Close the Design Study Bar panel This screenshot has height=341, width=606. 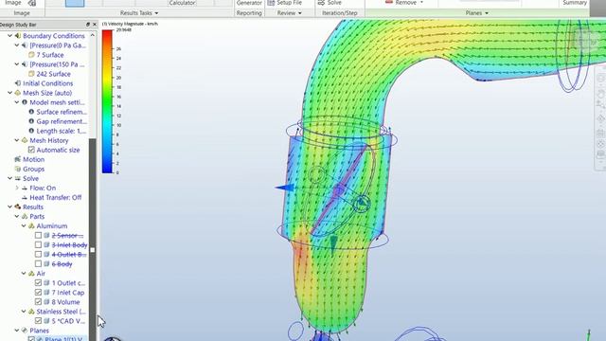coord(95,25)
